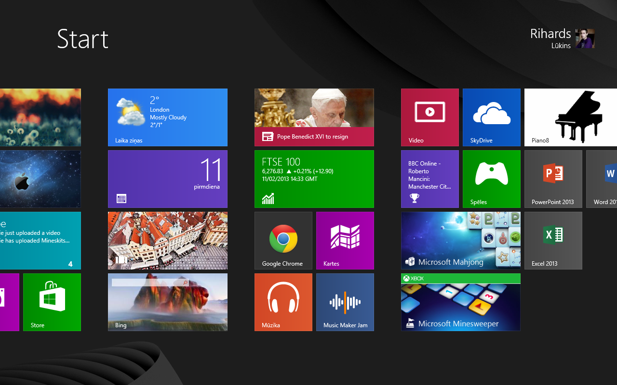The height and width of the screenshot is (385, 617).
Task: Open the Bing search tile
Action: click(168, 302)
